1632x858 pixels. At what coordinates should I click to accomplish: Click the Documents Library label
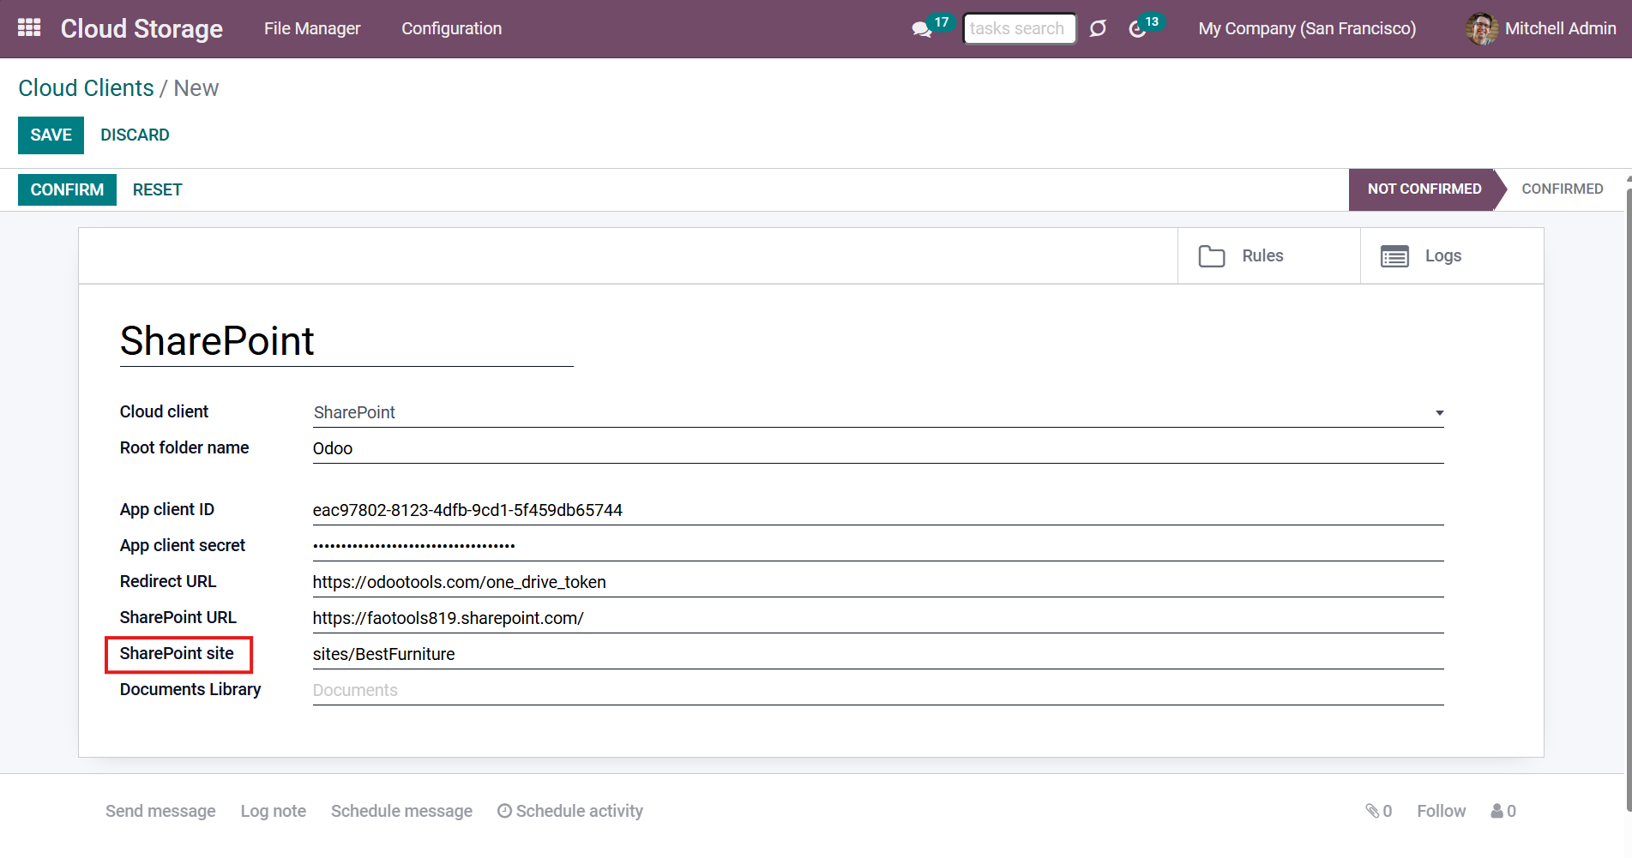[190, 689]
